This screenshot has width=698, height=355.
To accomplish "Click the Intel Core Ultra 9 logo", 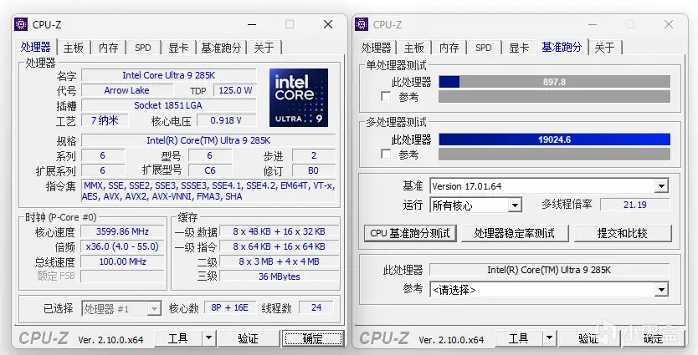I will pos(299,97).
